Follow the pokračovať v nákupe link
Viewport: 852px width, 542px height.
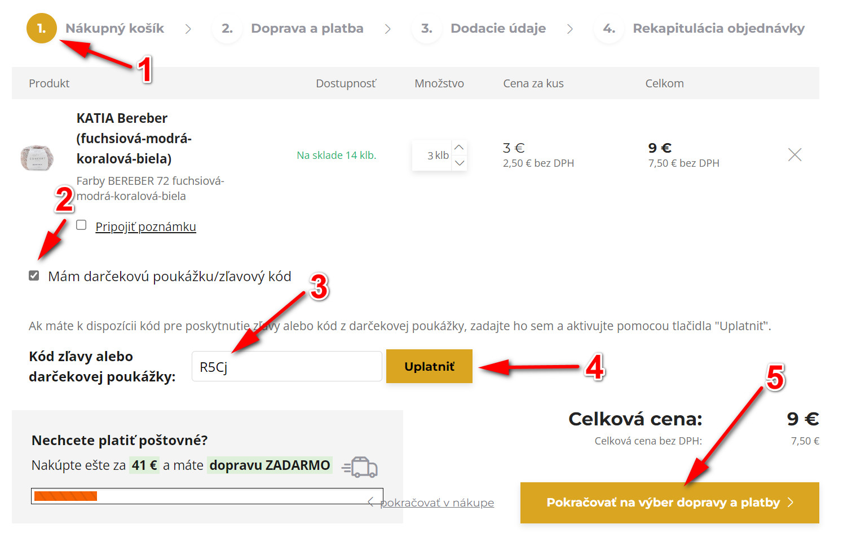[x=436, y=503]
